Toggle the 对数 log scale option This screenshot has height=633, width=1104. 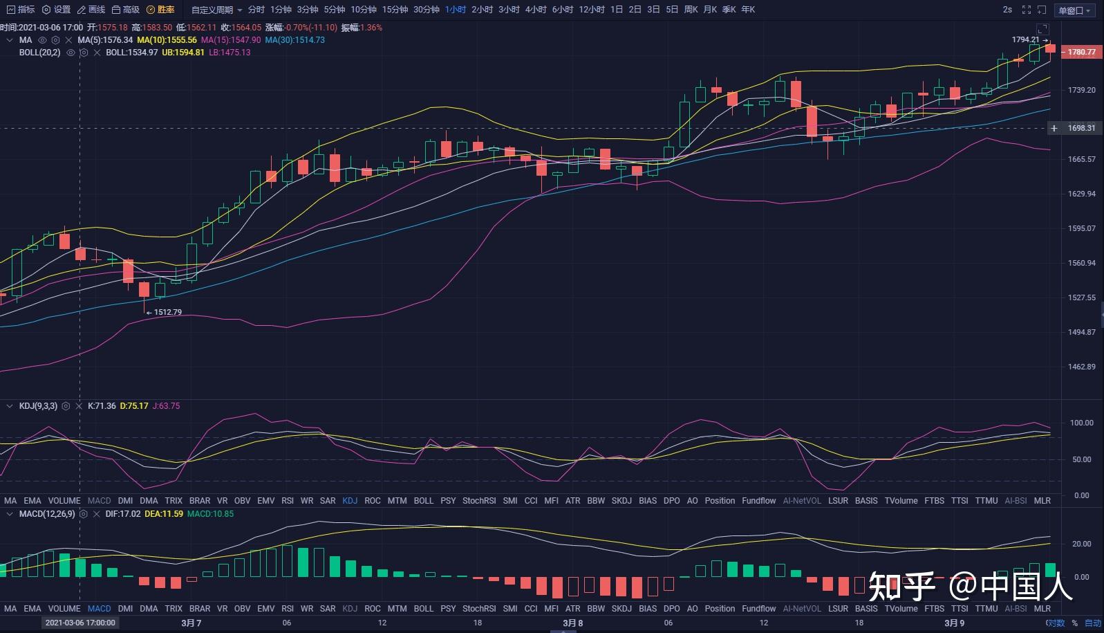point(1055,623)
